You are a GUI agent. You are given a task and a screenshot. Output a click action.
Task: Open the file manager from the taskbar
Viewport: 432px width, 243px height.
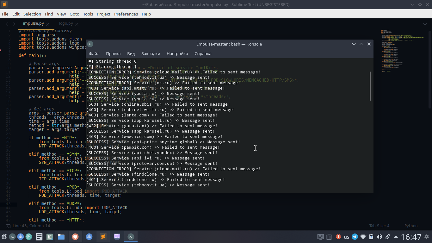tap(61, 237)
